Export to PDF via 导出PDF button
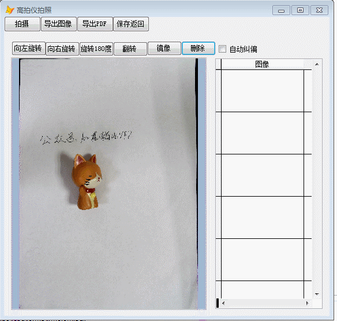Screen dimensions: 337x321 pos(95,24)
